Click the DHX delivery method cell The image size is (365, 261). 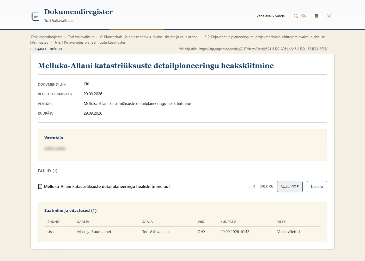202,232
